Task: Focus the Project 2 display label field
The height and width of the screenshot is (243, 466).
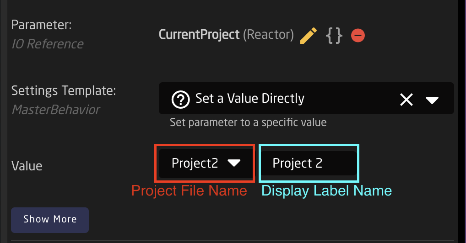Action: point(309,163)
